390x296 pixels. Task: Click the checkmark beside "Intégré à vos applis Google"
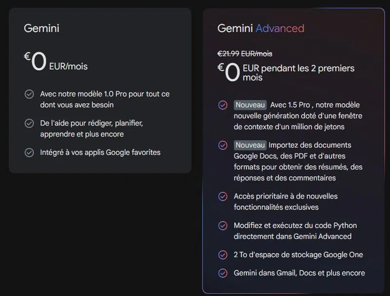(29, 153)
